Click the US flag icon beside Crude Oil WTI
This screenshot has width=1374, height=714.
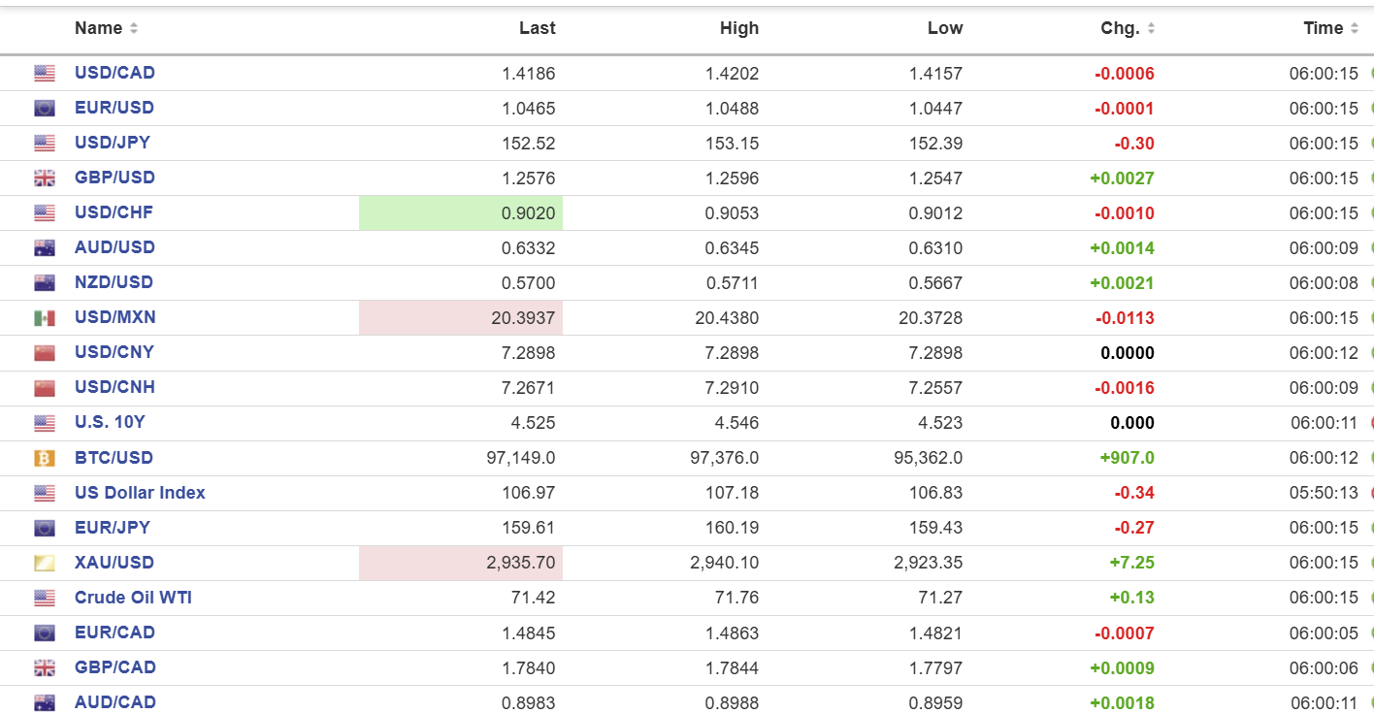coord(45,598)
